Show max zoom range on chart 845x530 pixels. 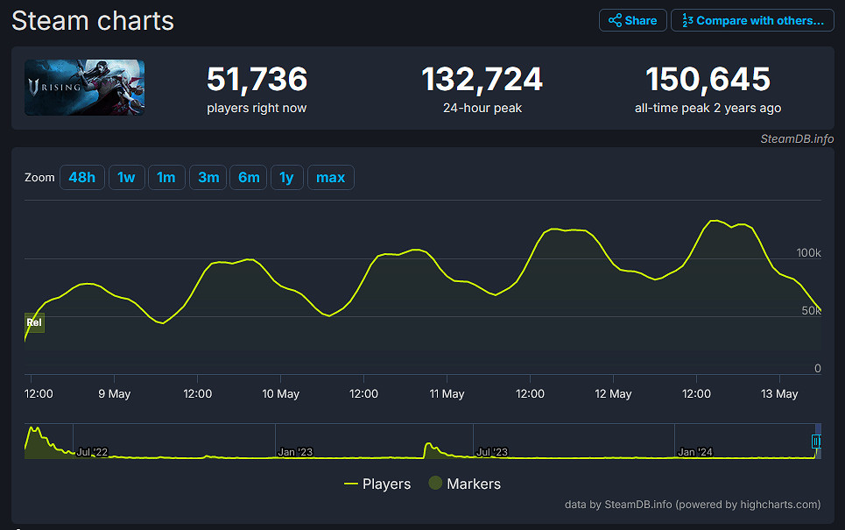pos(330,177)
